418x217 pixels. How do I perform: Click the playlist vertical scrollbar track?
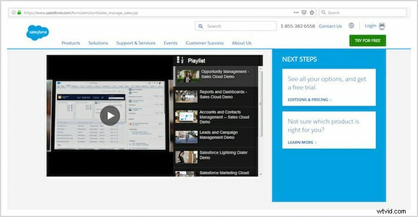(x=260, y=121)
